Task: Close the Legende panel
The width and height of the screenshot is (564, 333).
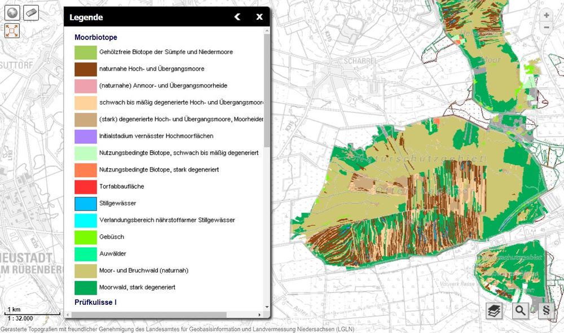Action: pyautogui.click(x=259, y=17)
